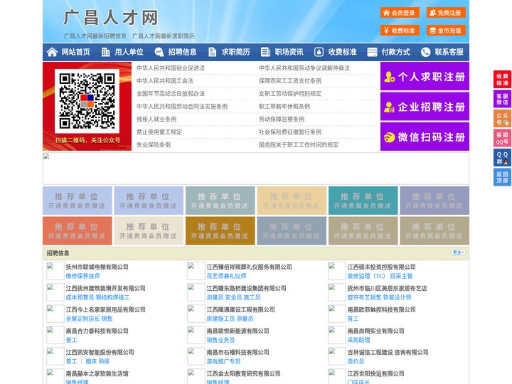Click the logo placeholder for 抚州市联城电梯有限公司
The height and width of the screenshot is (384, 512).
pos(55,271)
